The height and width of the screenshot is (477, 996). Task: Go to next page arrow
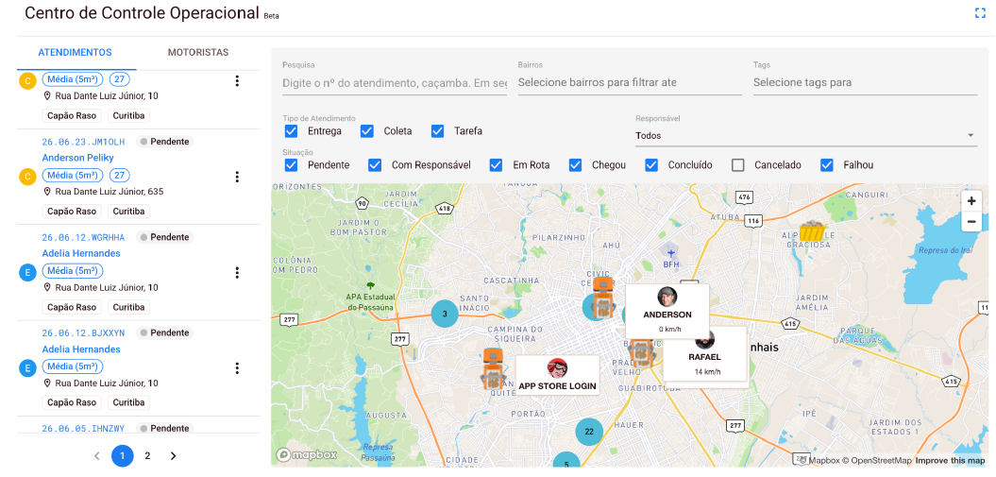tap(174, 455)
